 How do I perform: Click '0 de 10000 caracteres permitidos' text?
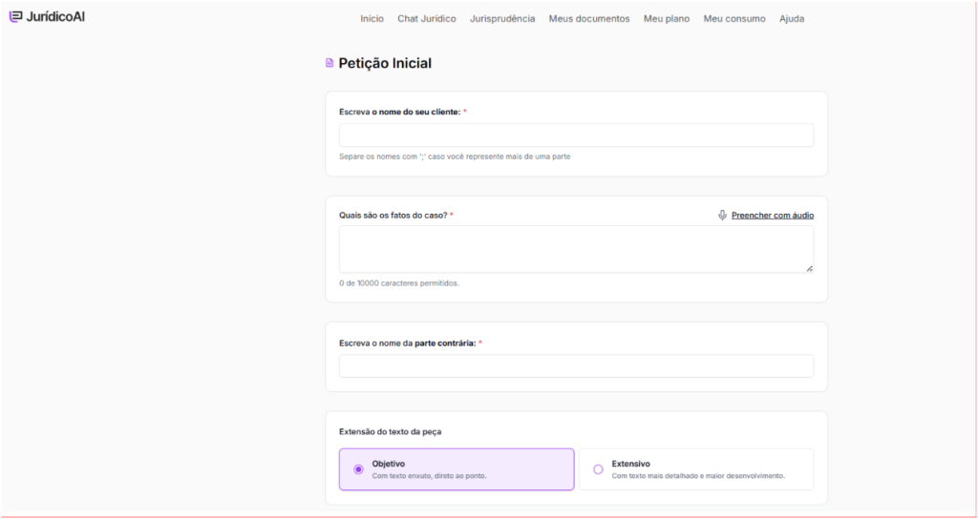tap(399, 283)
